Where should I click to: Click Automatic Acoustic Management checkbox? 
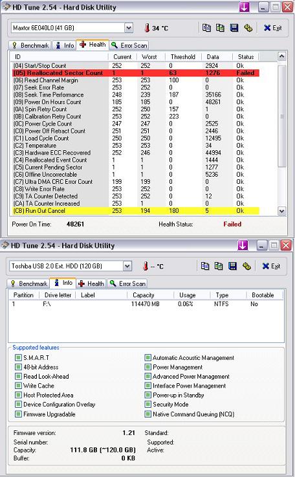click(x=147, y=357)
